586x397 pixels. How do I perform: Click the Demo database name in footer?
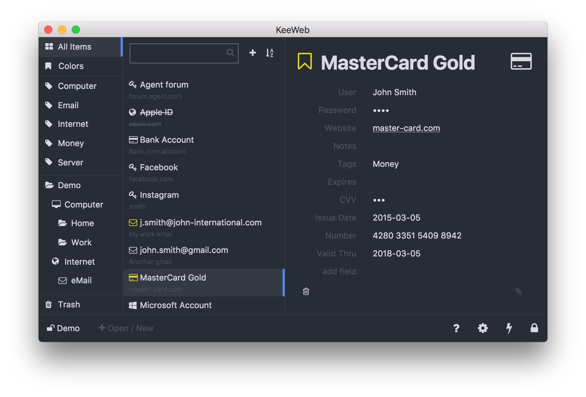pyautogui.click(x=68, y=328)
